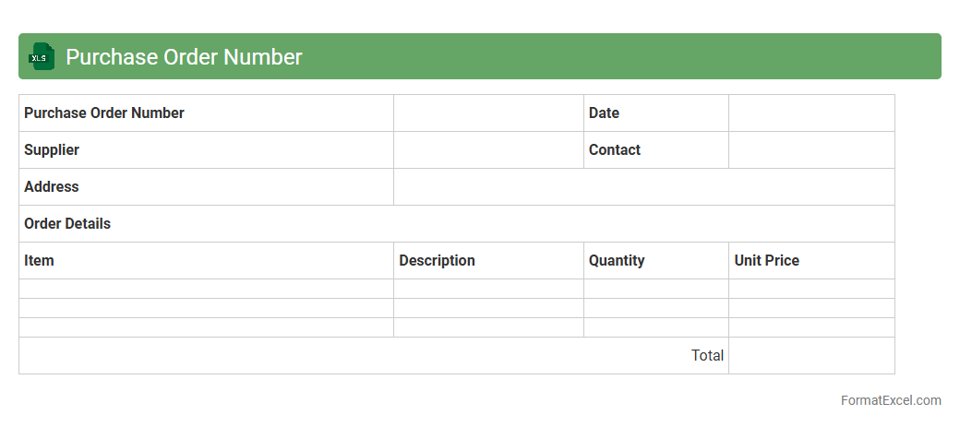Open the FormatExcel.com link
The image size is (960, 427).
pos(890,400)
